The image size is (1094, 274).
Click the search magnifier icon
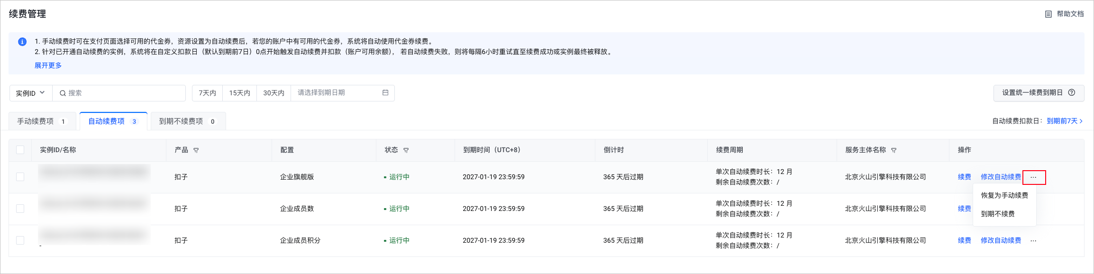click(x=63, y=93)
